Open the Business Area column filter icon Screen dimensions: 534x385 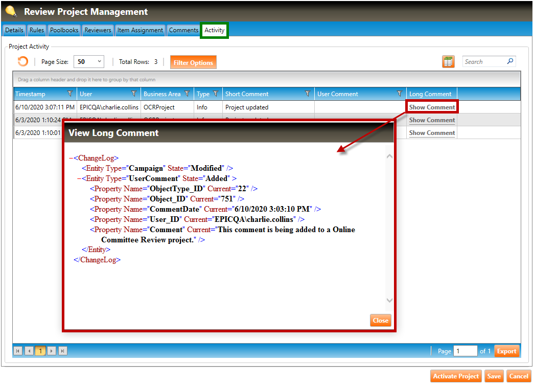(187, 94)
